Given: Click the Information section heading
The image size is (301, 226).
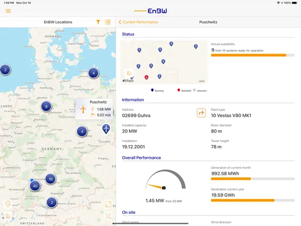Looking at the screenshot, I should point(133,100).
